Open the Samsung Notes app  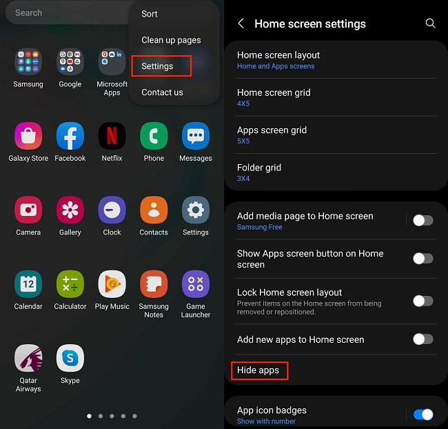click(154, 284)
